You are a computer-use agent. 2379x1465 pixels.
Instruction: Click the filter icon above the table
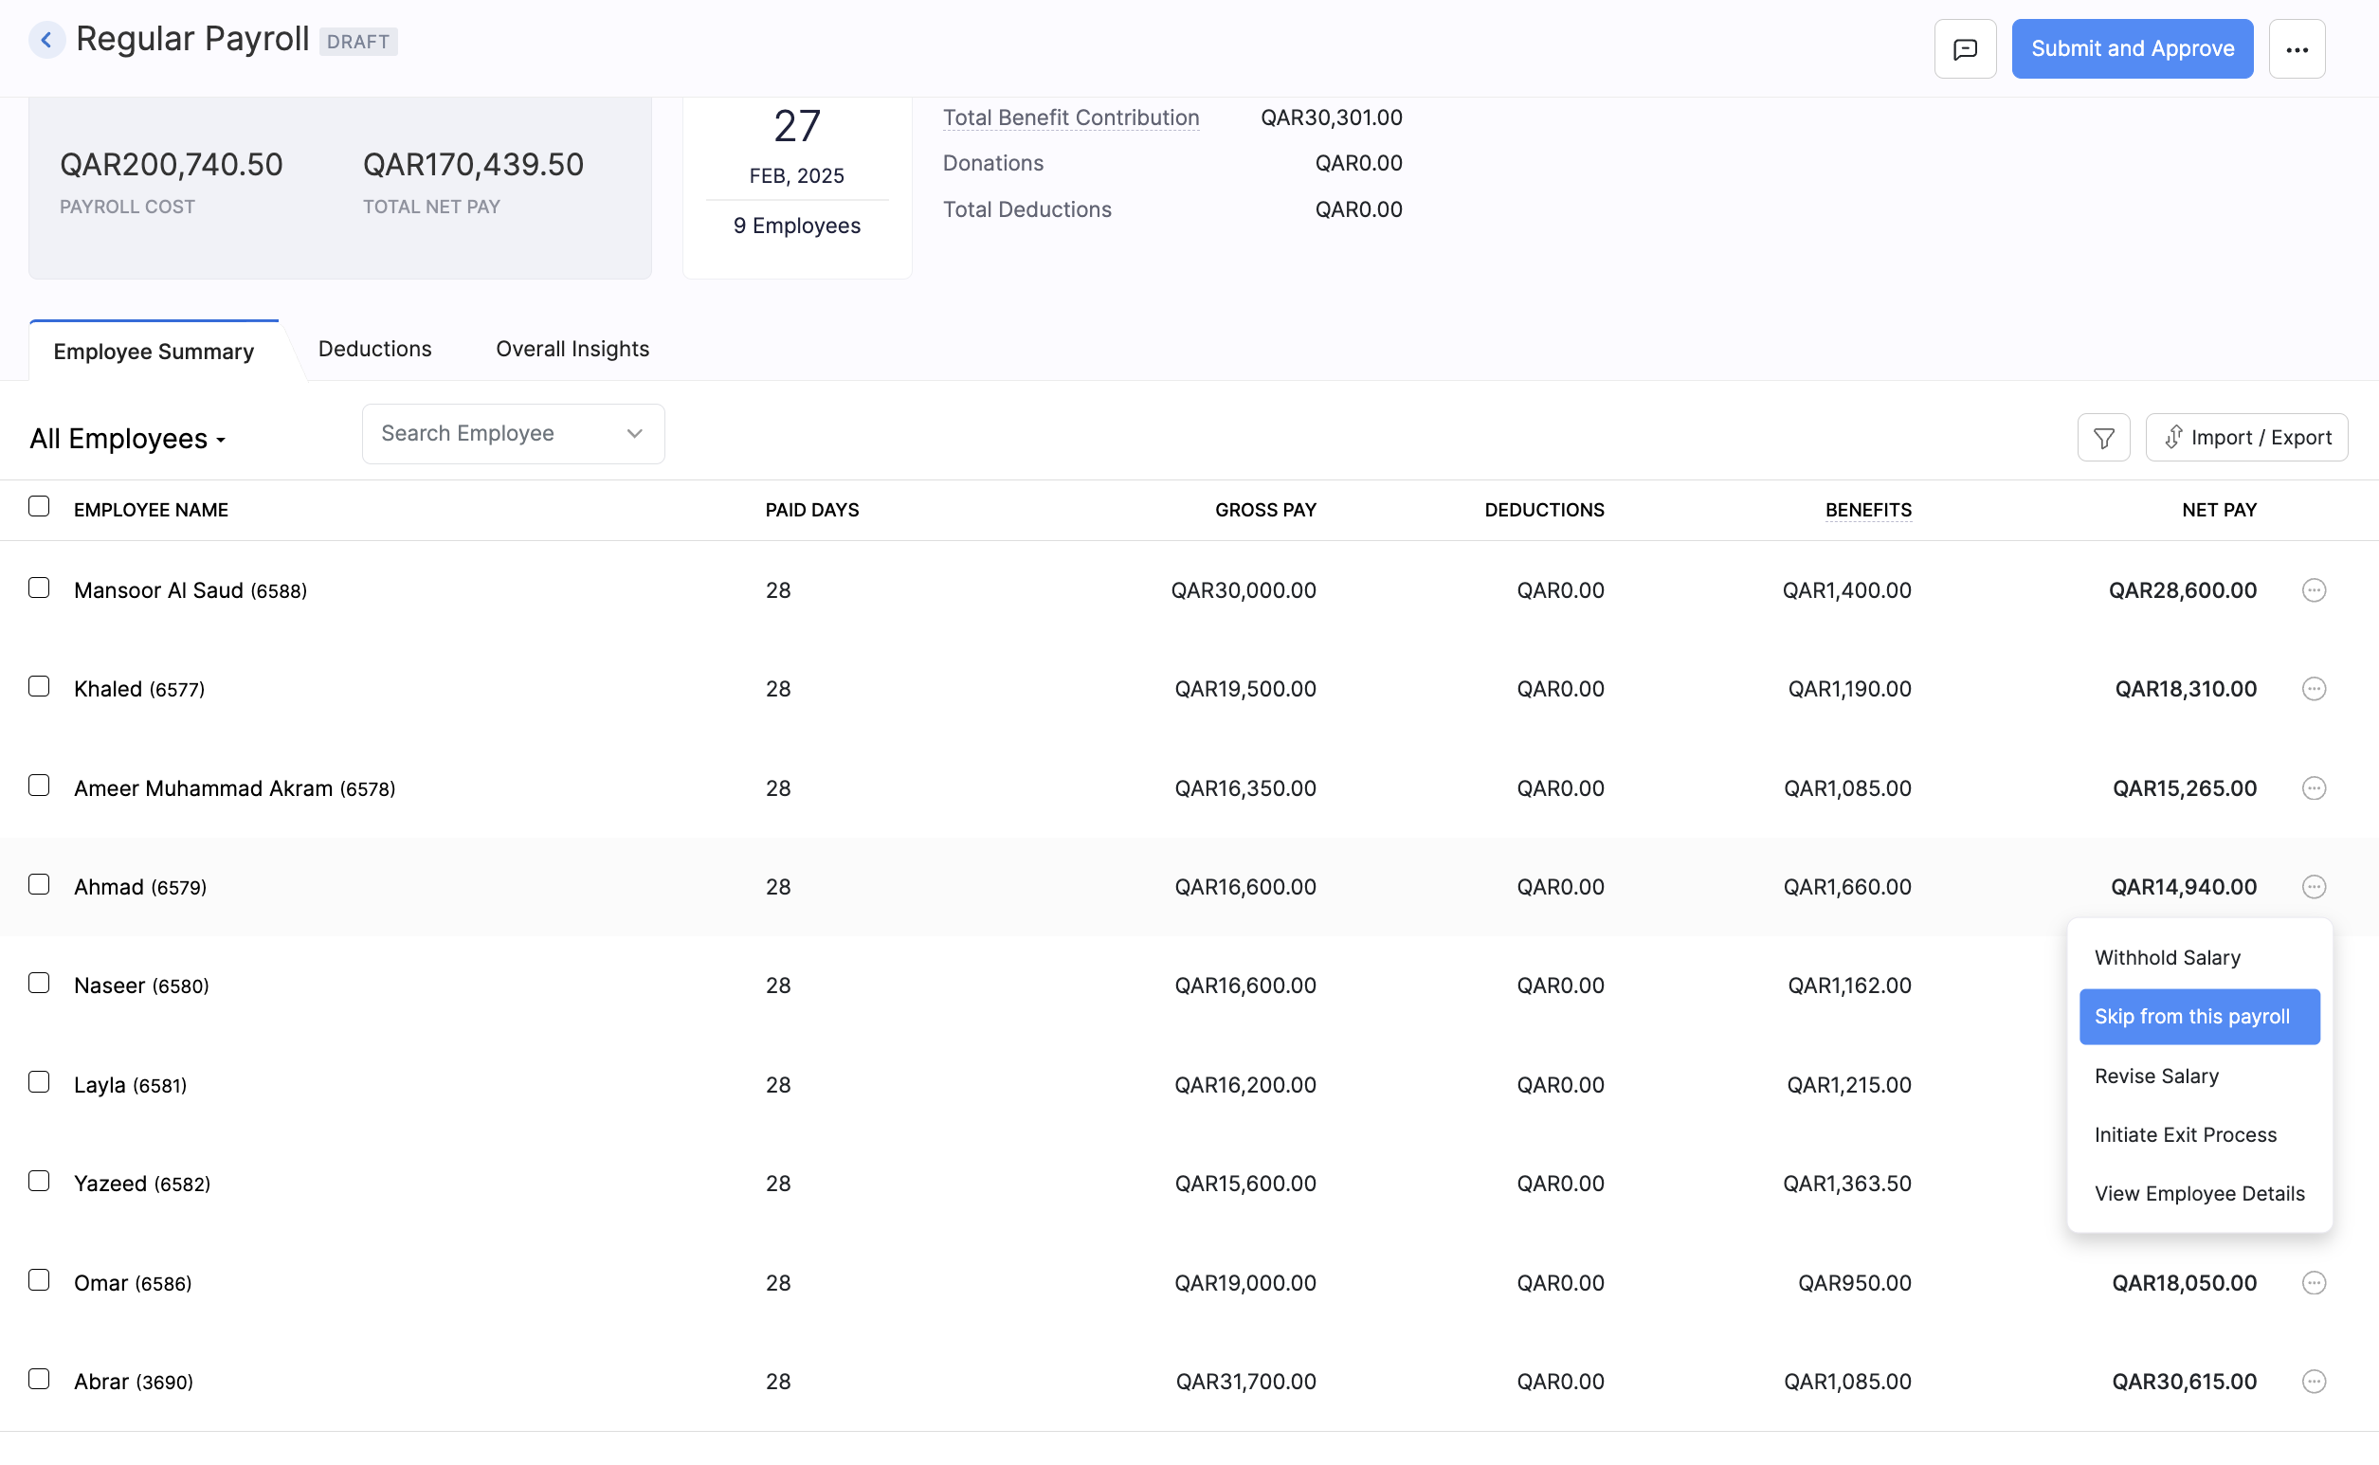coord(2103,437)
